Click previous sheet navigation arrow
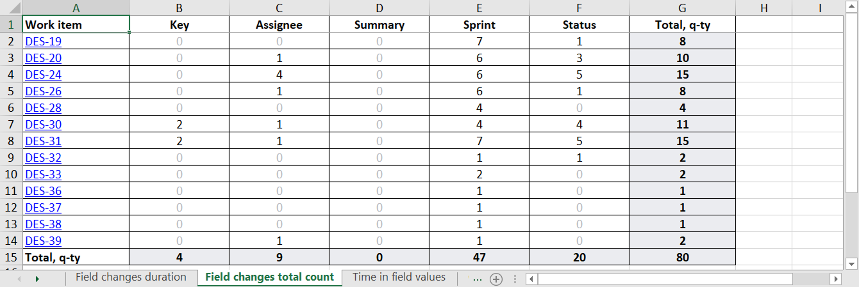Viewport: 859px width, 287px height. (x=19, y=279)
